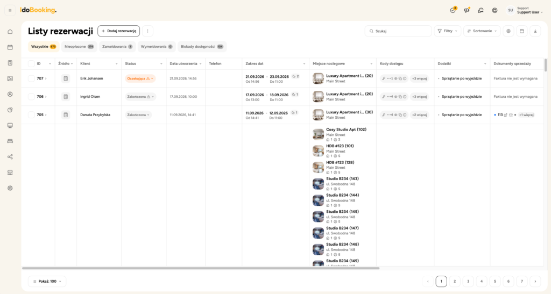Open the Support User account menu
The height and width of the screenshot is (294, 551).
click(524, 10)
